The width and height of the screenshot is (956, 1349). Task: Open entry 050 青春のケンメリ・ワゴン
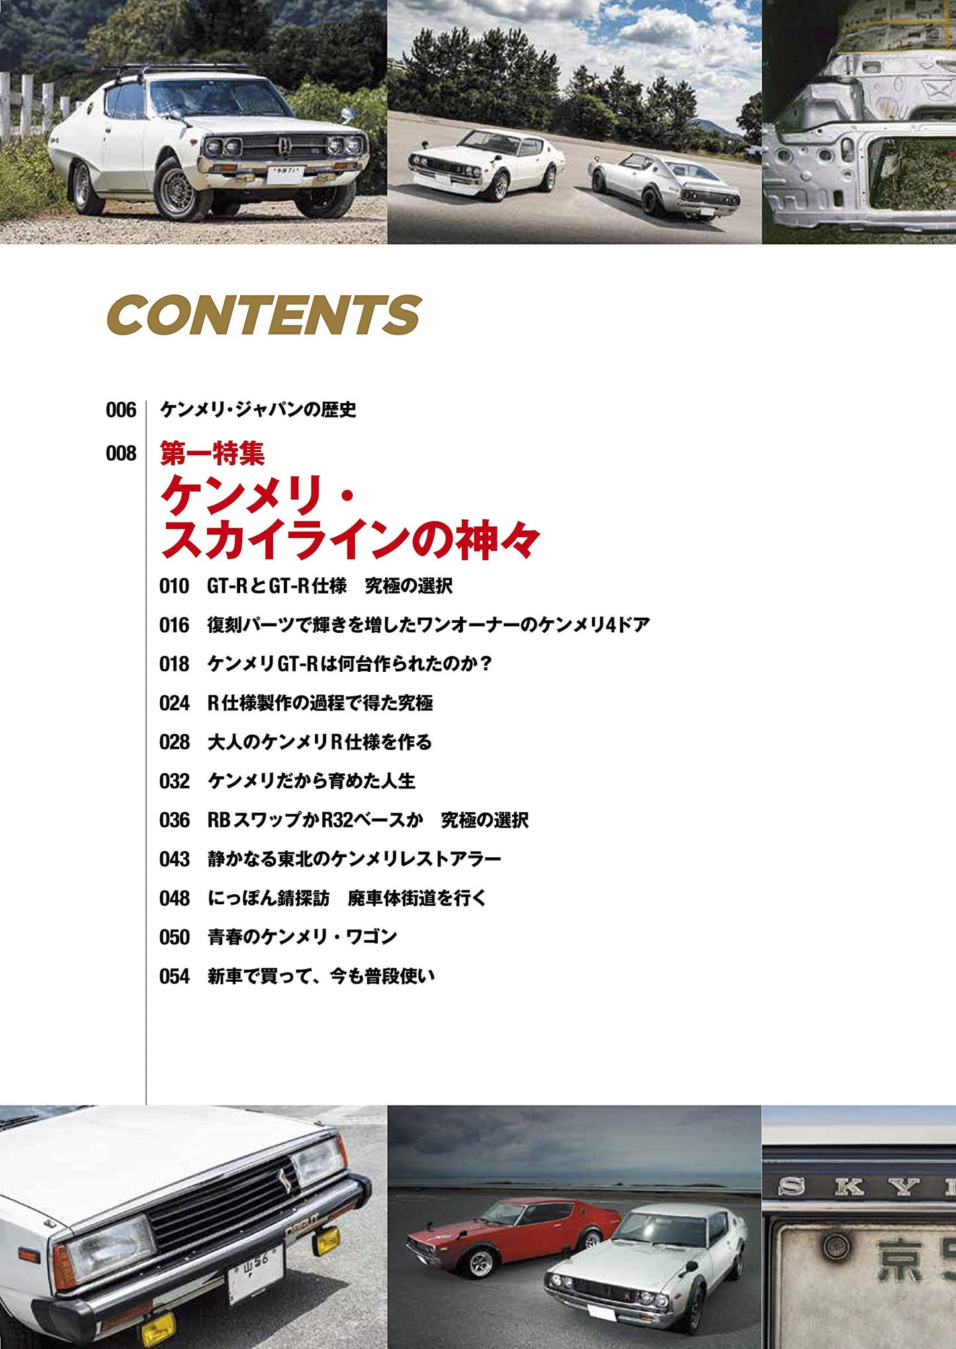coord(302,937)
